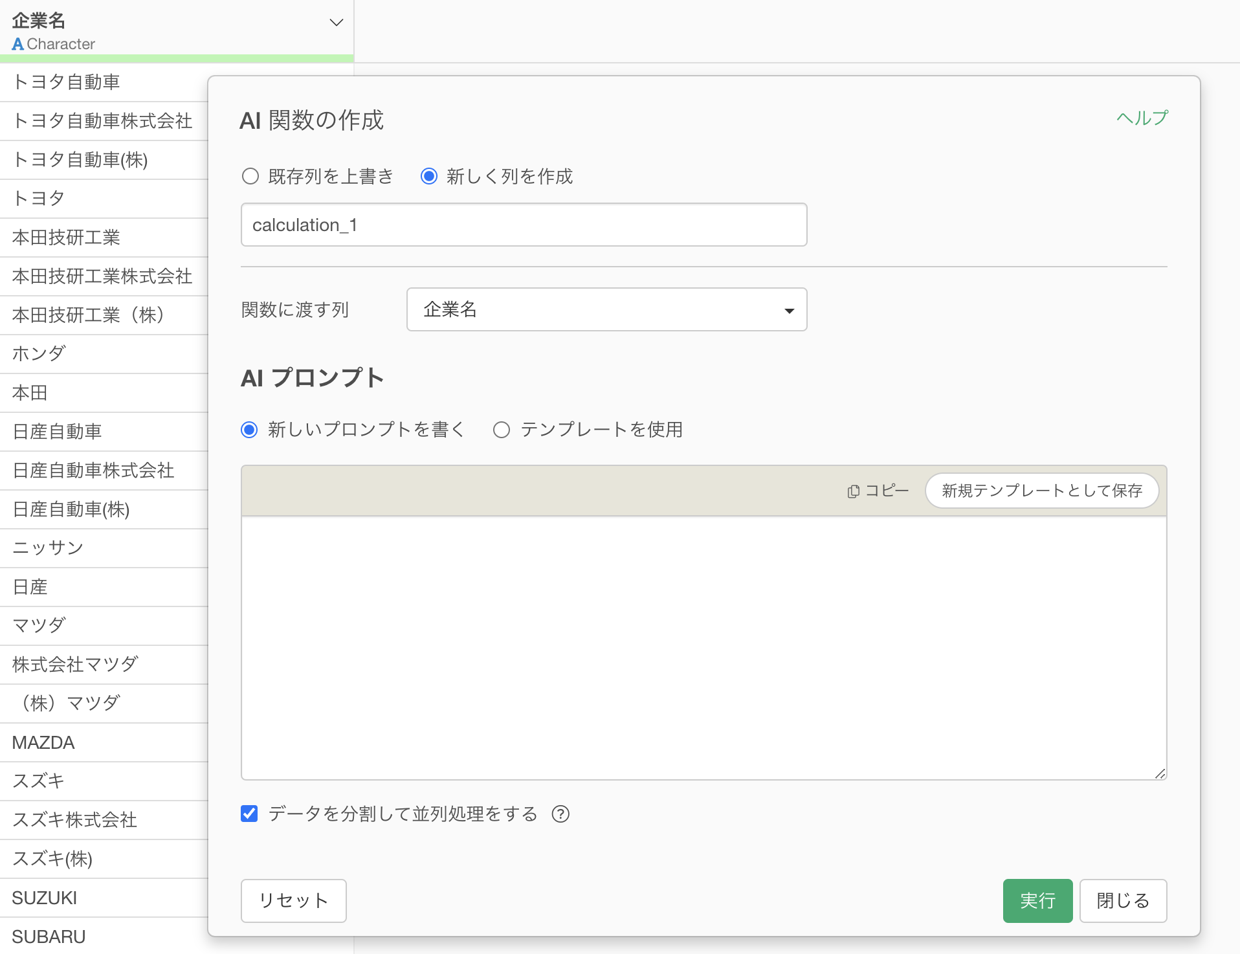Click the リセット button
This screenshot has width=1240, height=954.
[293, 900]
